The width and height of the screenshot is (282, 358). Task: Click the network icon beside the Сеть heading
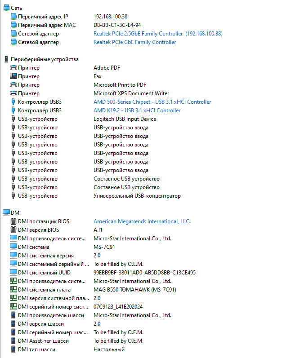click(6, 8)
